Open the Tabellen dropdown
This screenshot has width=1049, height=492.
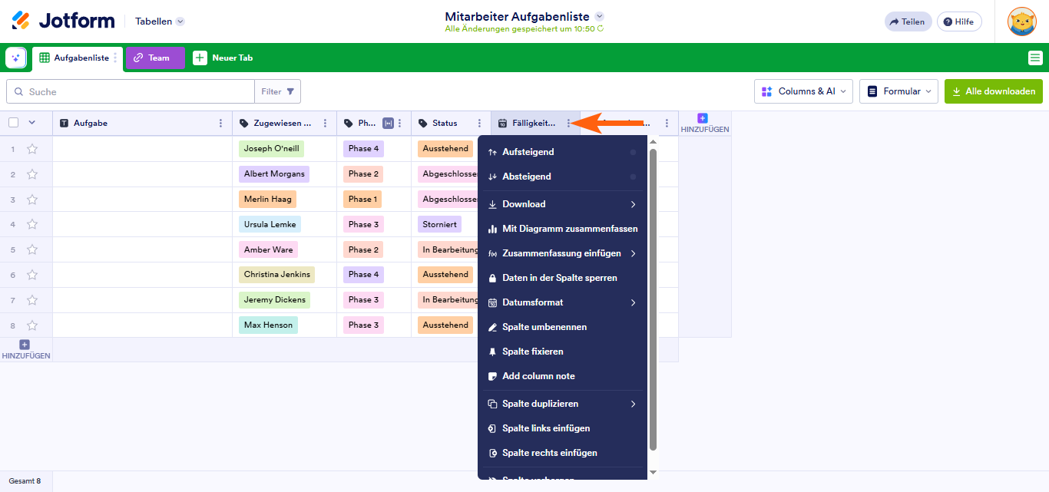[x=159, y=21]
